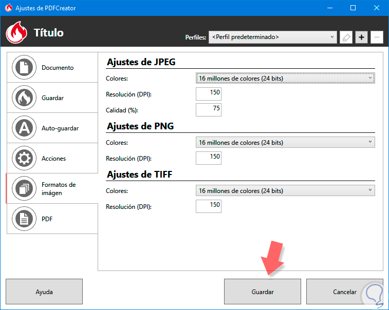Open the Perfiles dropdown list
This screenshot has width=389, height=310.
(273, 37)
